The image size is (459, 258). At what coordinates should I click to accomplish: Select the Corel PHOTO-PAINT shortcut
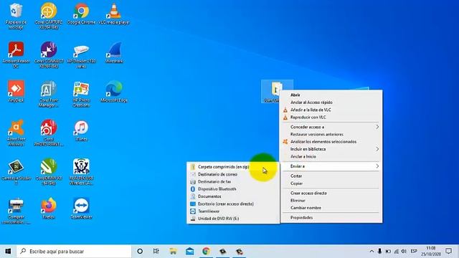[49, 133]
